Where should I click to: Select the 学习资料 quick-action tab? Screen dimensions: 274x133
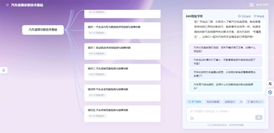coord(195,102)
